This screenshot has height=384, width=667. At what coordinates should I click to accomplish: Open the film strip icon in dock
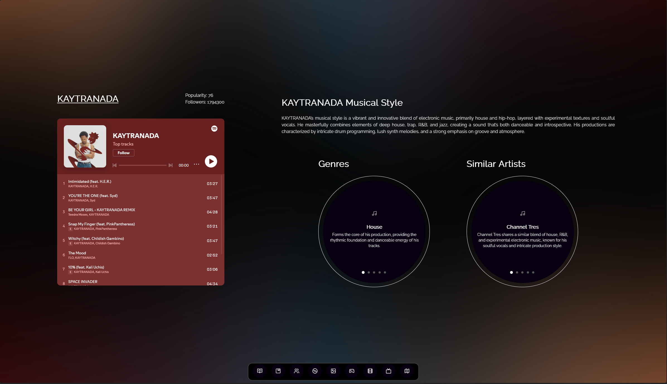(x=370, y=371)
